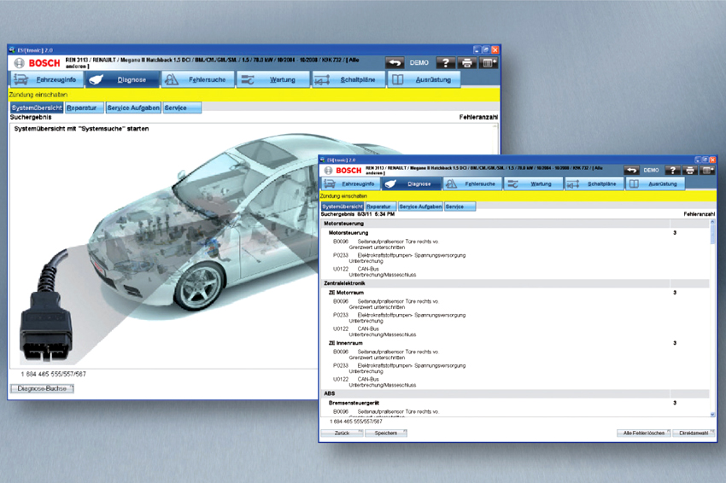Open the Schaltpläne tab in the front window
Viewport: 726px width, 483px height.
point(594,183)
